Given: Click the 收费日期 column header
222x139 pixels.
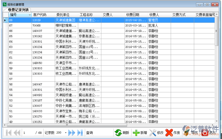Looking at the screenshot, I should click(136, 15).
